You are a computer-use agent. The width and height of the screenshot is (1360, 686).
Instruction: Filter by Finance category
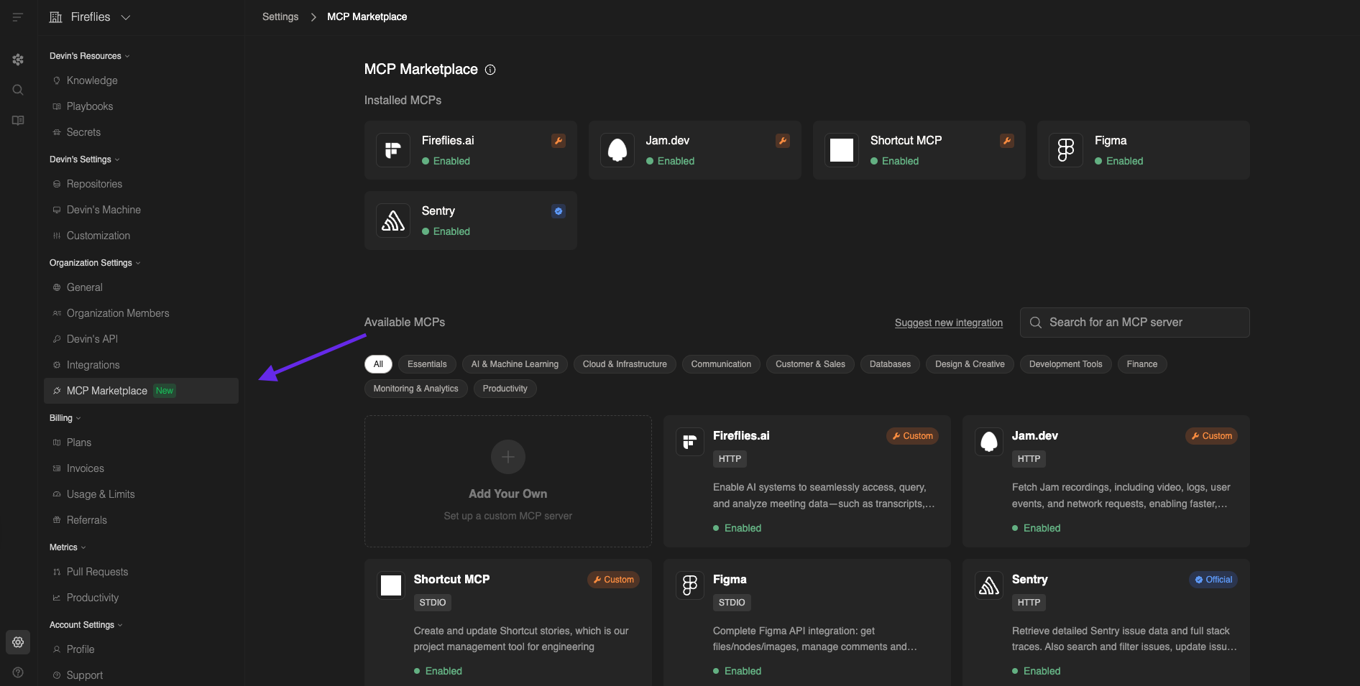(1142, 364)
